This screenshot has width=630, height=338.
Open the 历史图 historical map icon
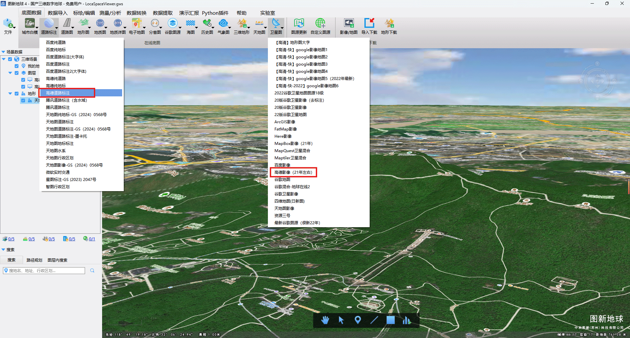click(207, 23)
